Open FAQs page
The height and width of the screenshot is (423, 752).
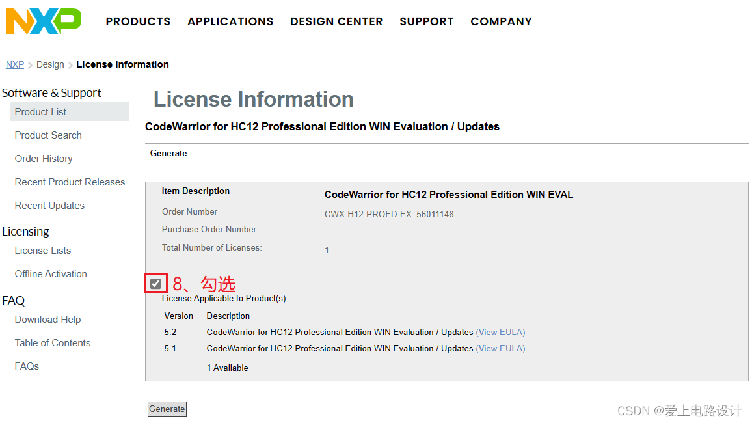pos(27,366)
